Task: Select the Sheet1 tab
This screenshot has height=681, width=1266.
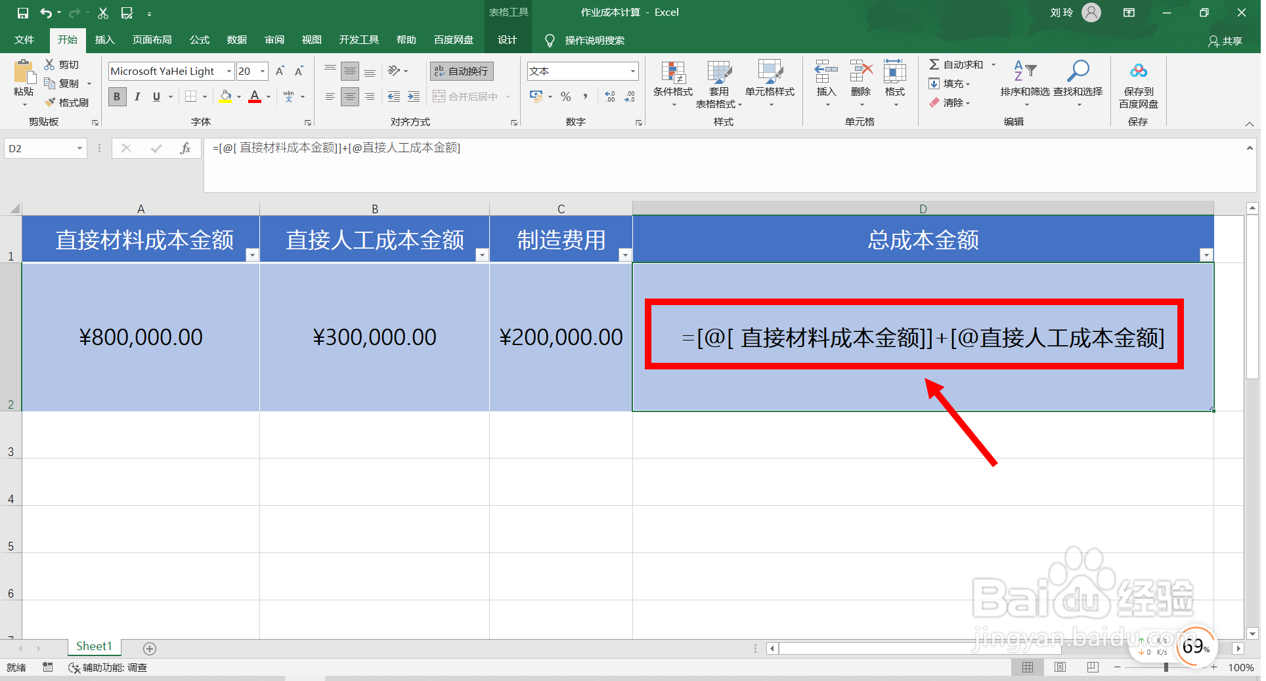Action: tap(94, 646)
